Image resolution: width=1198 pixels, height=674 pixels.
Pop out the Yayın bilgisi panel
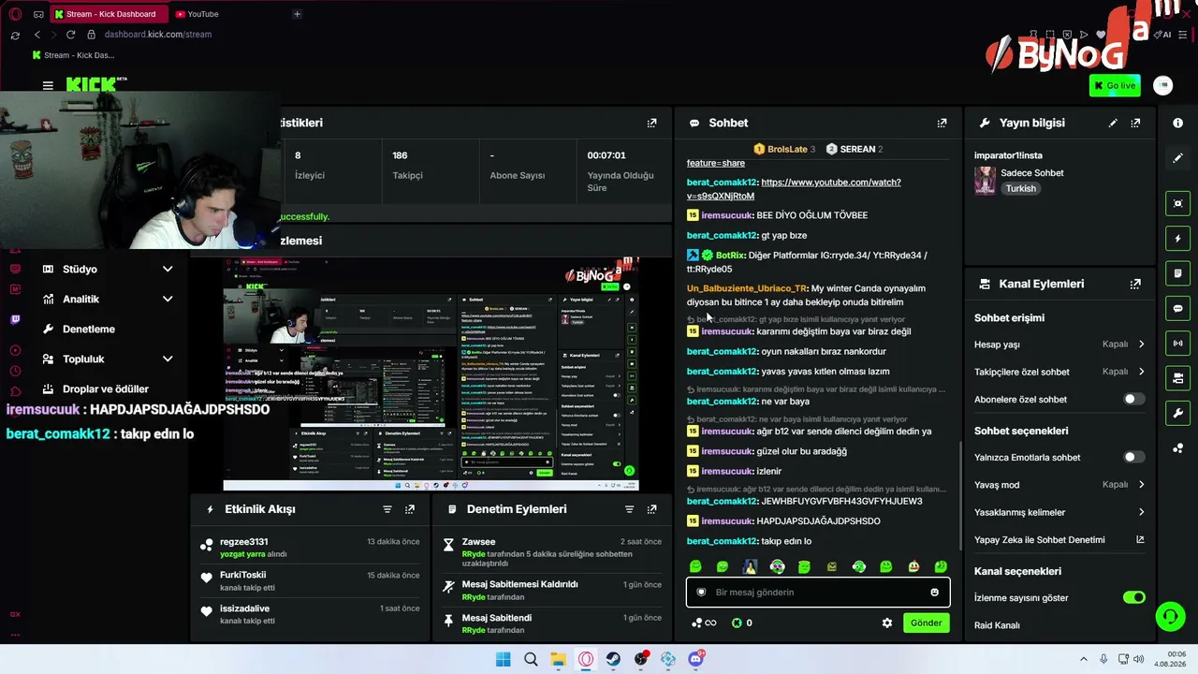[1135, 123]
